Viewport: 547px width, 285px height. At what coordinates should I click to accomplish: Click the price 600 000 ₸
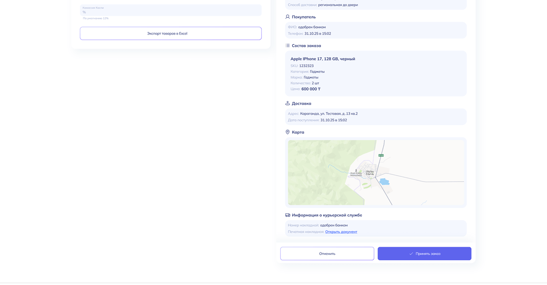311,89
